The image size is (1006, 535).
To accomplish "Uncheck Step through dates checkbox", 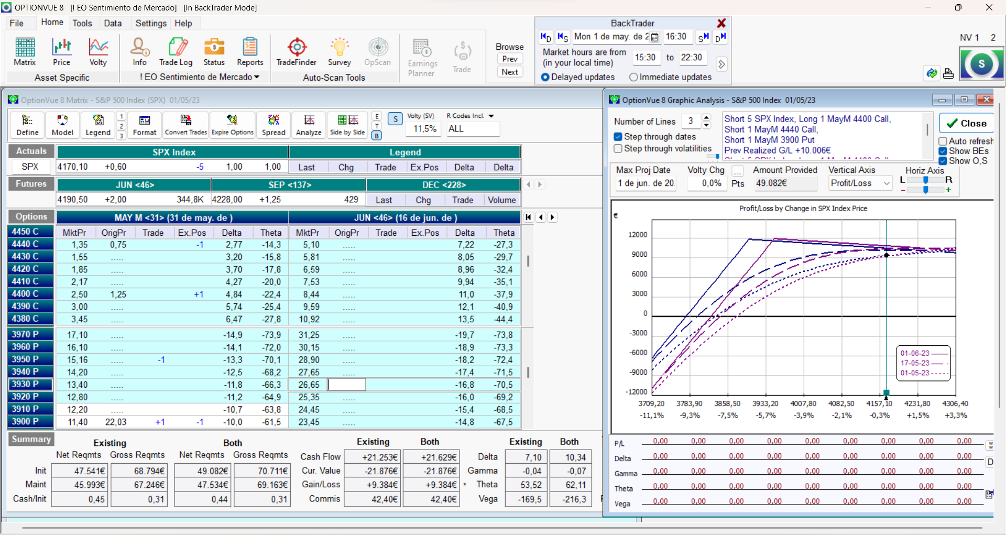I will coord(618,137).
